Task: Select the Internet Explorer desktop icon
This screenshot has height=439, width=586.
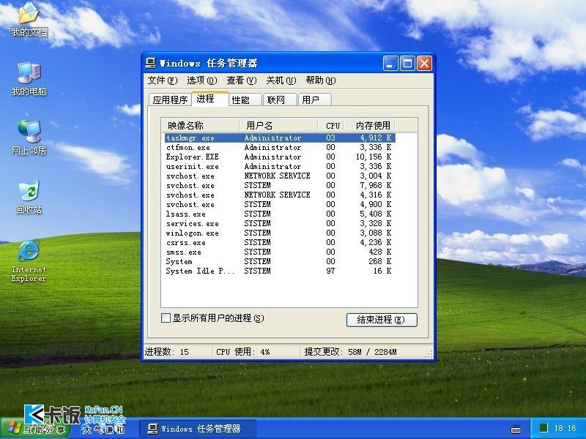Action: point(29,261)
